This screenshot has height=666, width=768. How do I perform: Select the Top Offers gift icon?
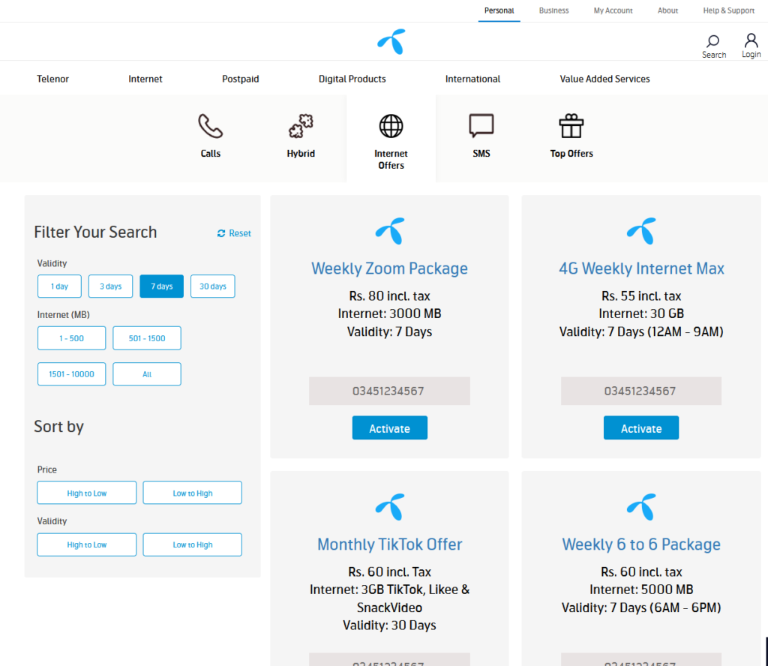pos(571,126)
